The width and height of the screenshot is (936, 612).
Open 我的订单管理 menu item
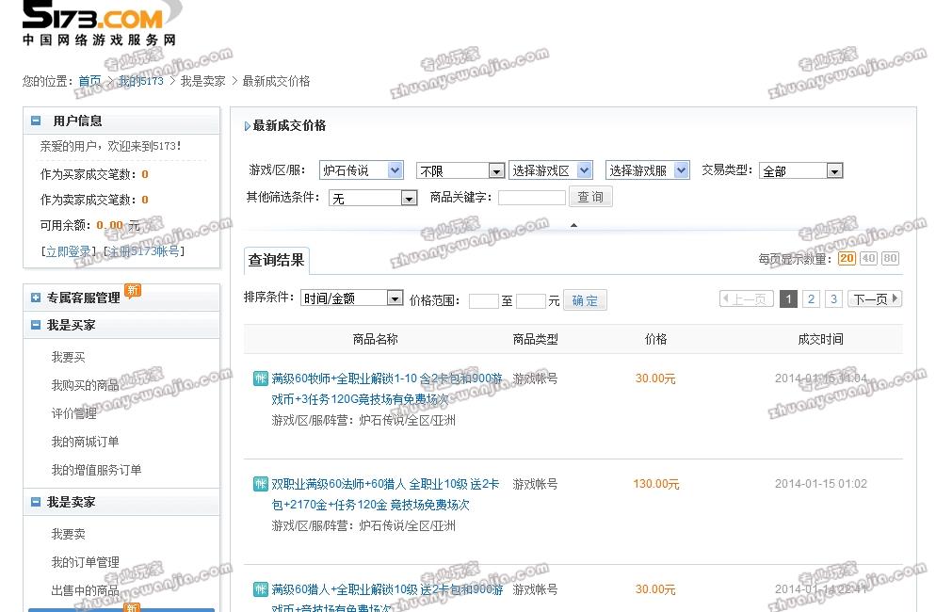point(85,562)
